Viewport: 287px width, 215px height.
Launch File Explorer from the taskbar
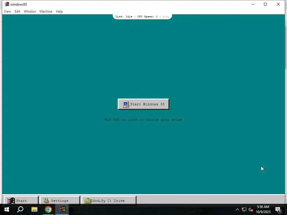pyautogui.click(x=34, y=209)
